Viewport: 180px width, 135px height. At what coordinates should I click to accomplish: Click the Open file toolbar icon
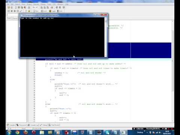[x=12, y=7]
